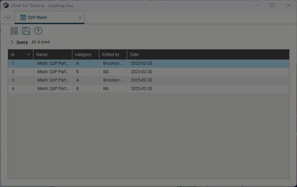Viewport: 297px width, 187px height.
Task: Close the QzP Mesh tab
Action: [80, 18]
